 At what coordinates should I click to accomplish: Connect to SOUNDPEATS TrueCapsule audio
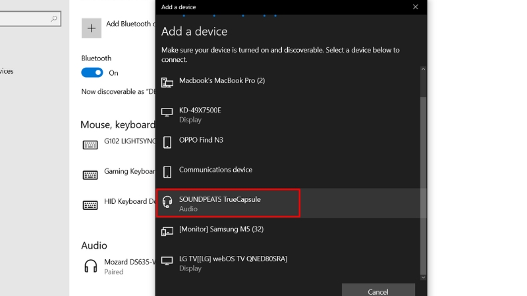[288, 203]
